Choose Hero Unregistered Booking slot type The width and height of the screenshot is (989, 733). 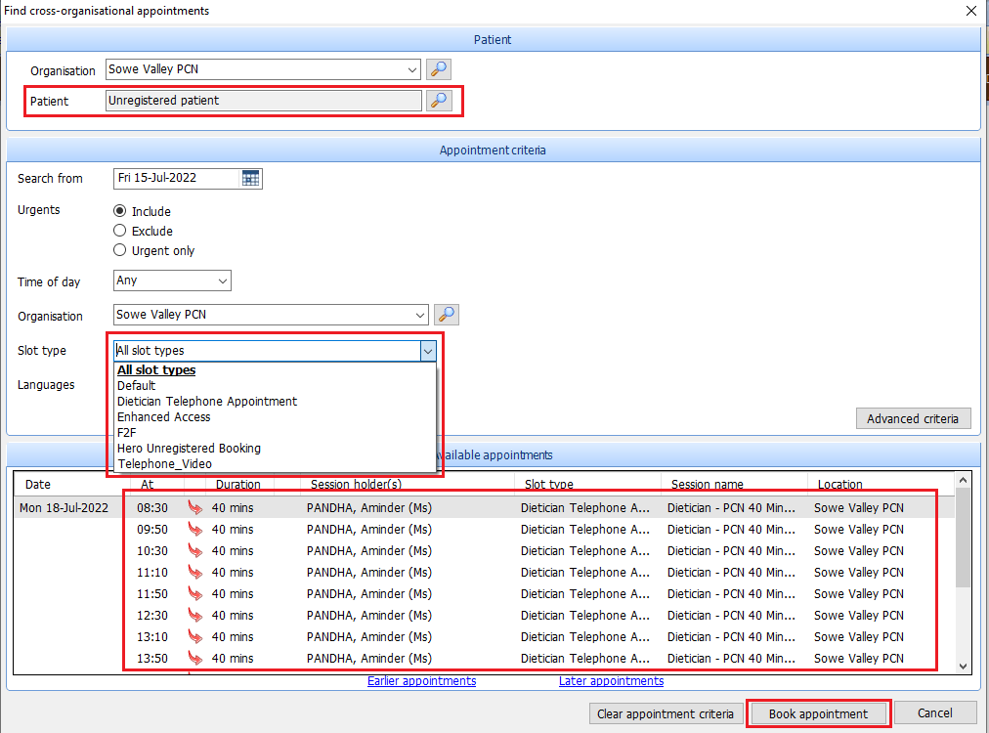coord(189,449)
